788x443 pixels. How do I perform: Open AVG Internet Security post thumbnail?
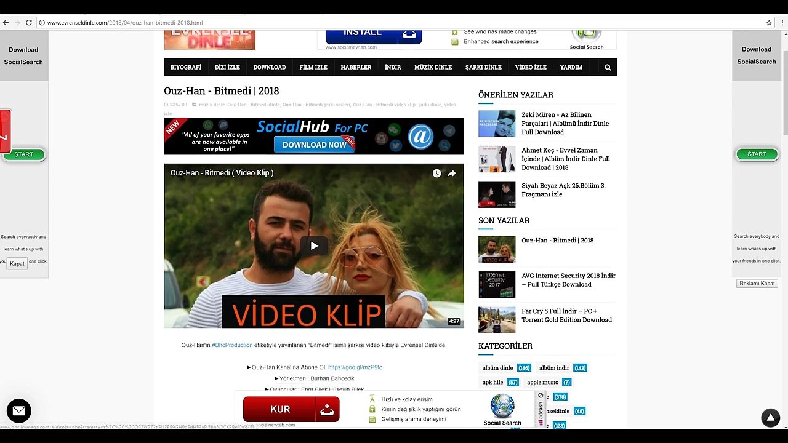coord(497,284)
